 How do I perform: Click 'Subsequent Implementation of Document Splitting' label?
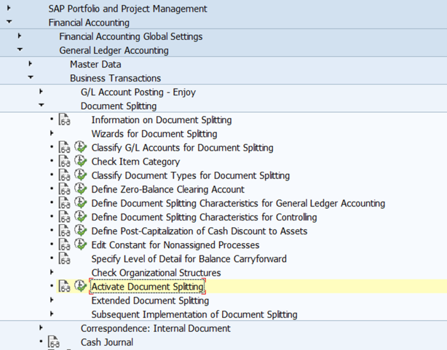194,315
